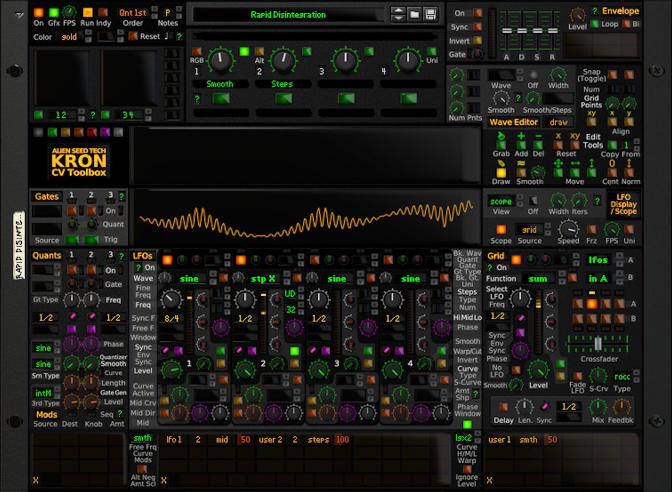Select the Add point tool in Edit Tools
Viewport: 672px width, 492px height.
[x=521, y=144]
